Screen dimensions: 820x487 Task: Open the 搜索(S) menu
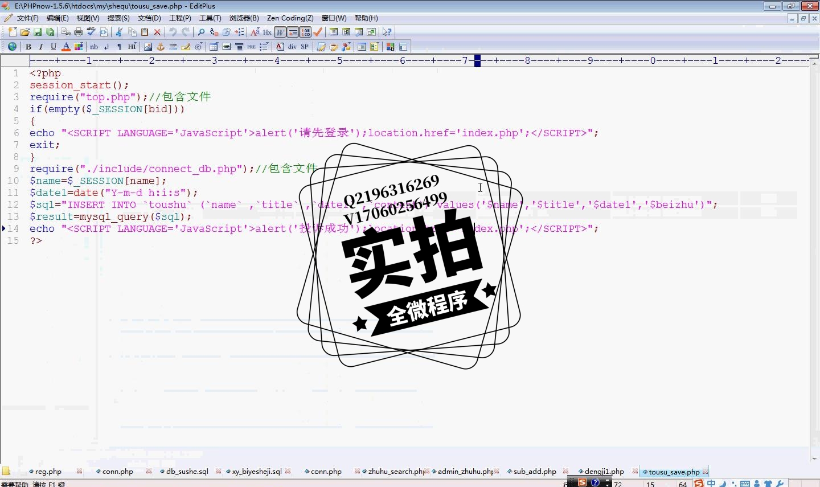coord(118,18)
